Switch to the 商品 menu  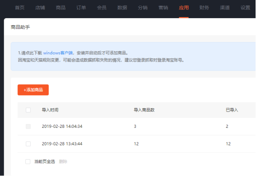coord(61,8)
